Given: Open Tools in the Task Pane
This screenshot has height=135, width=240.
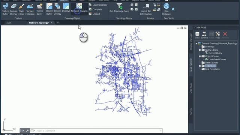Looking at the screenshot, I should coord(217,35).
